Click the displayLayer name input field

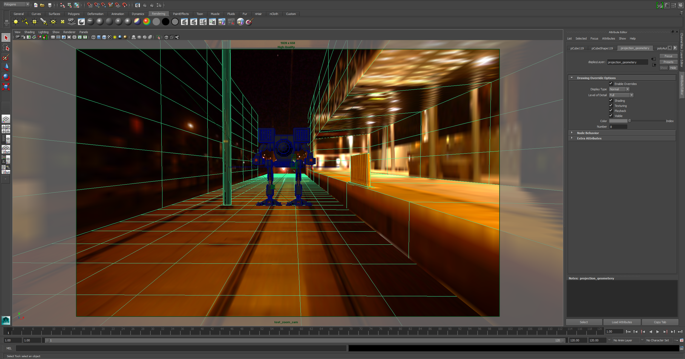627,62
